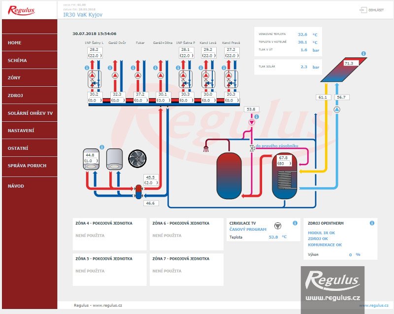
Task: Go to ZÓNY in the sidebar
Action: click(30, 78)
